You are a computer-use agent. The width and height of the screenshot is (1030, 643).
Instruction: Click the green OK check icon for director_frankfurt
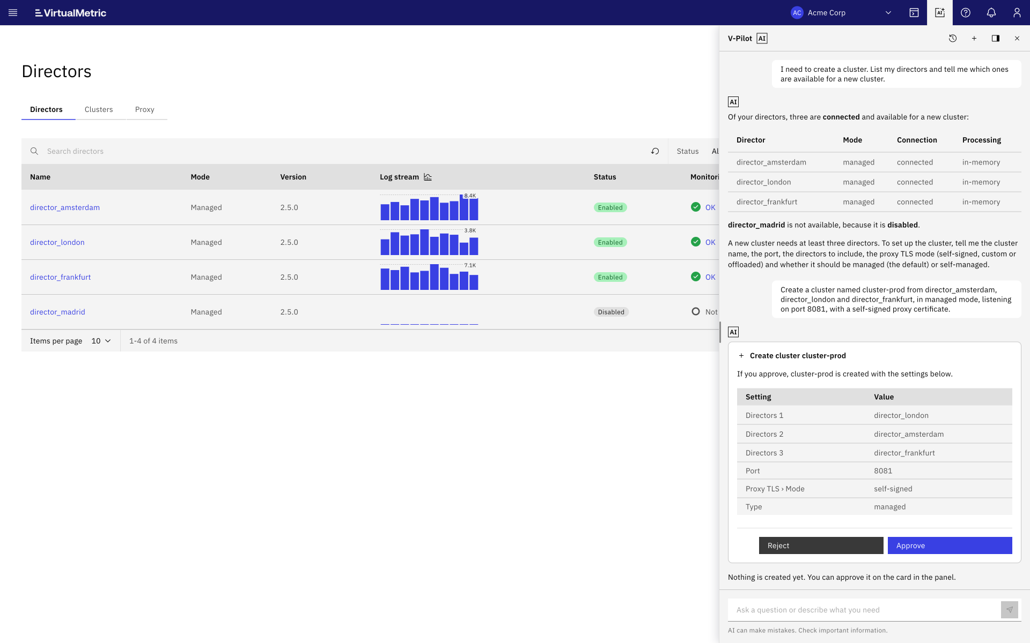[696, 276]
